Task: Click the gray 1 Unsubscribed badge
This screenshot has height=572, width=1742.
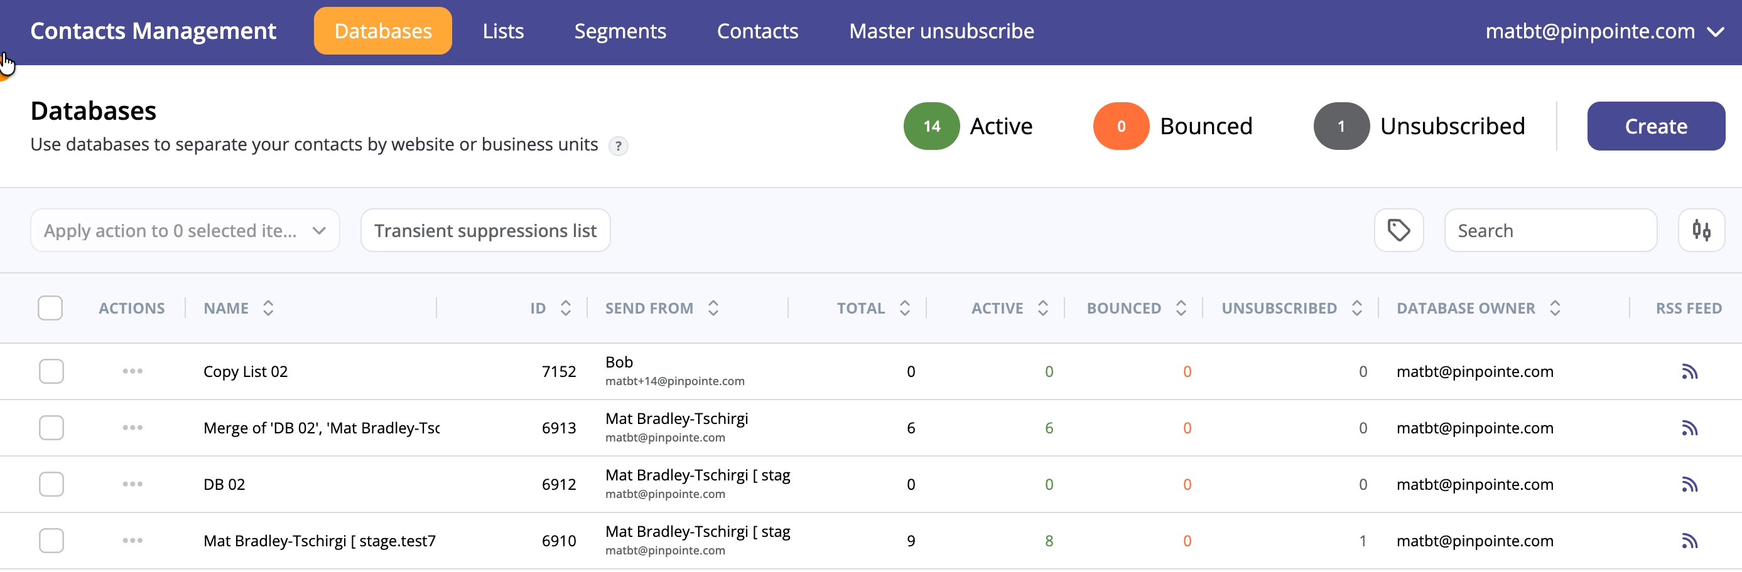Action: 1341,126
